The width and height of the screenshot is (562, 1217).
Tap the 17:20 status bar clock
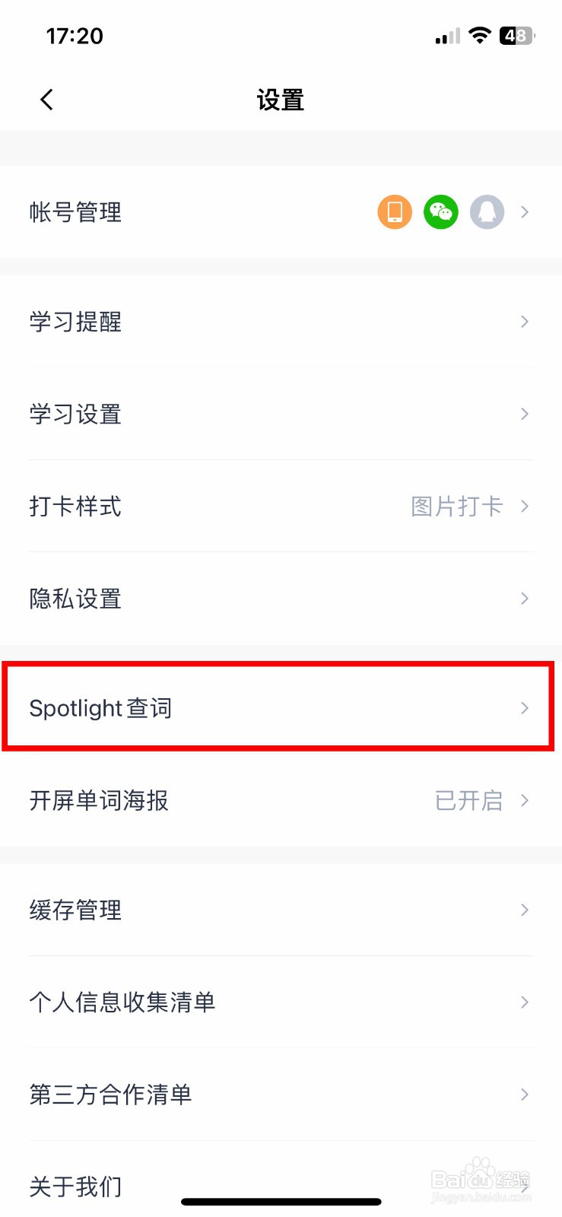tap(75, 36)
